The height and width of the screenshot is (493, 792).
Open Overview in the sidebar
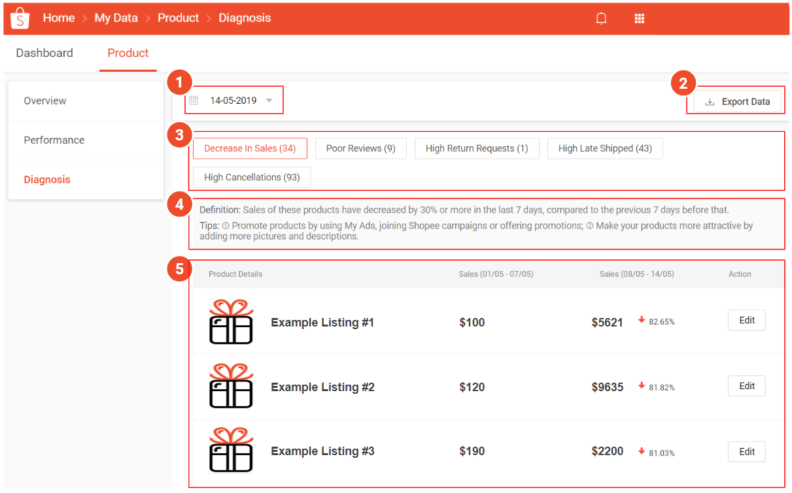click(x=45, y=101)
